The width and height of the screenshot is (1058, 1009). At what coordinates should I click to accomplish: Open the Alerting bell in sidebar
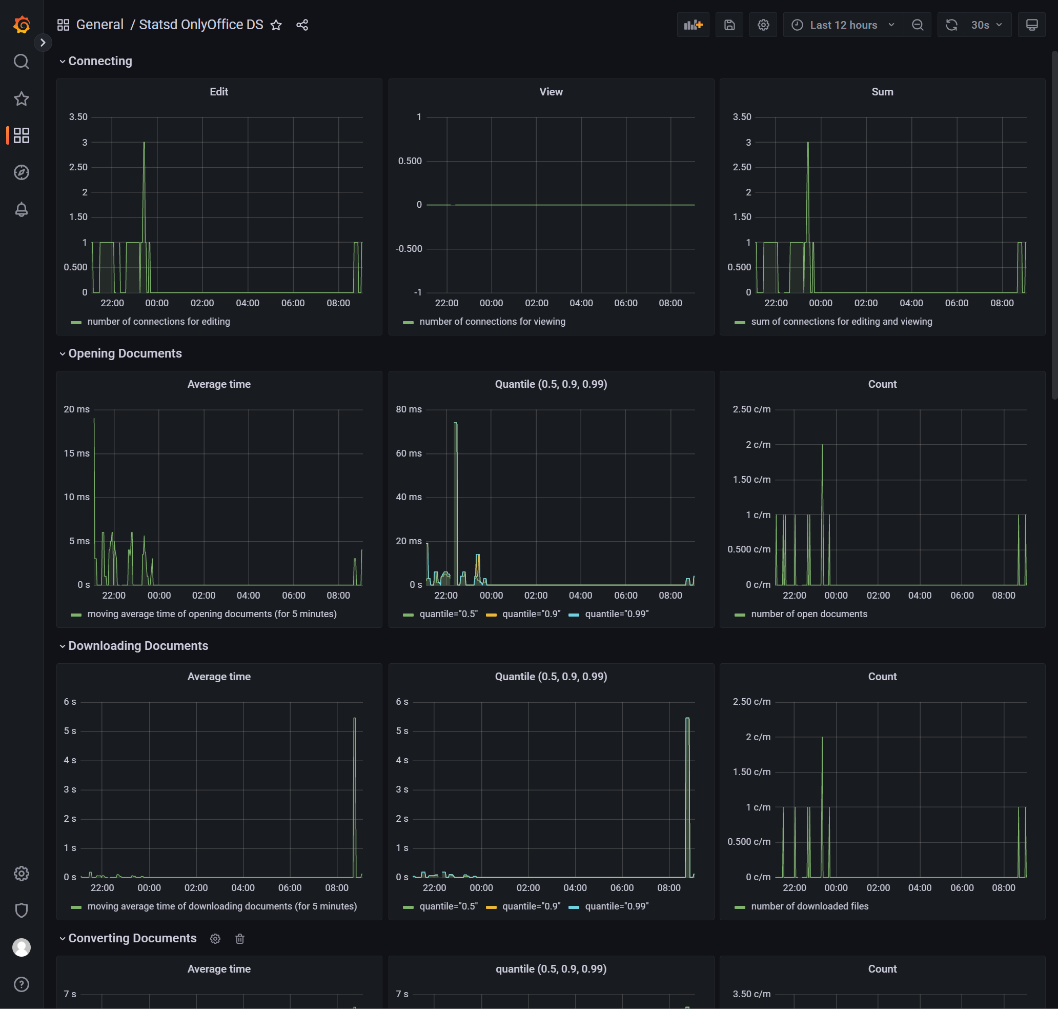22,209
